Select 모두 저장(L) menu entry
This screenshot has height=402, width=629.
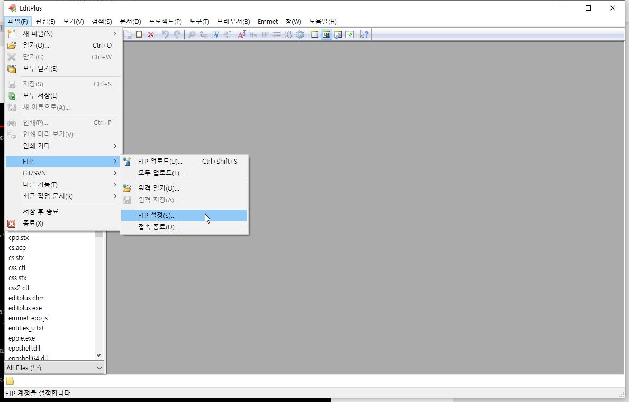[x=63, y=95]
